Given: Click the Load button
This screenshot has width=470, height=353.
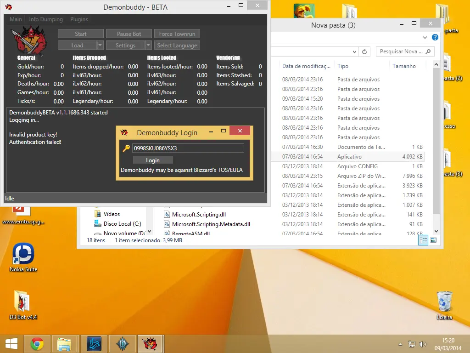Looking at the screenshot, I should [77, 46].
